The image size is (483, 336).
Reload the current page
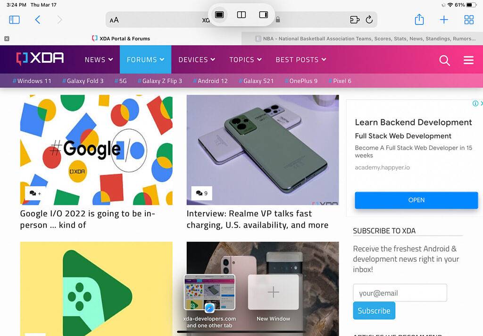click(369, 20)
